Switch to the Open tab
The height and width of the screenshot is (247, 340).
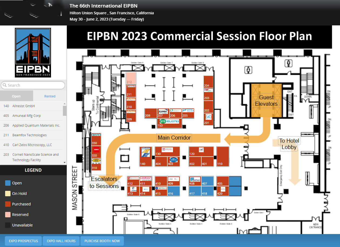16,96
